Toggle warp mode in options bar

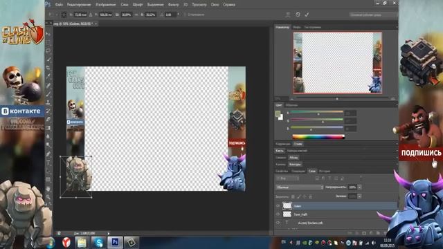[x=288, y=15]
